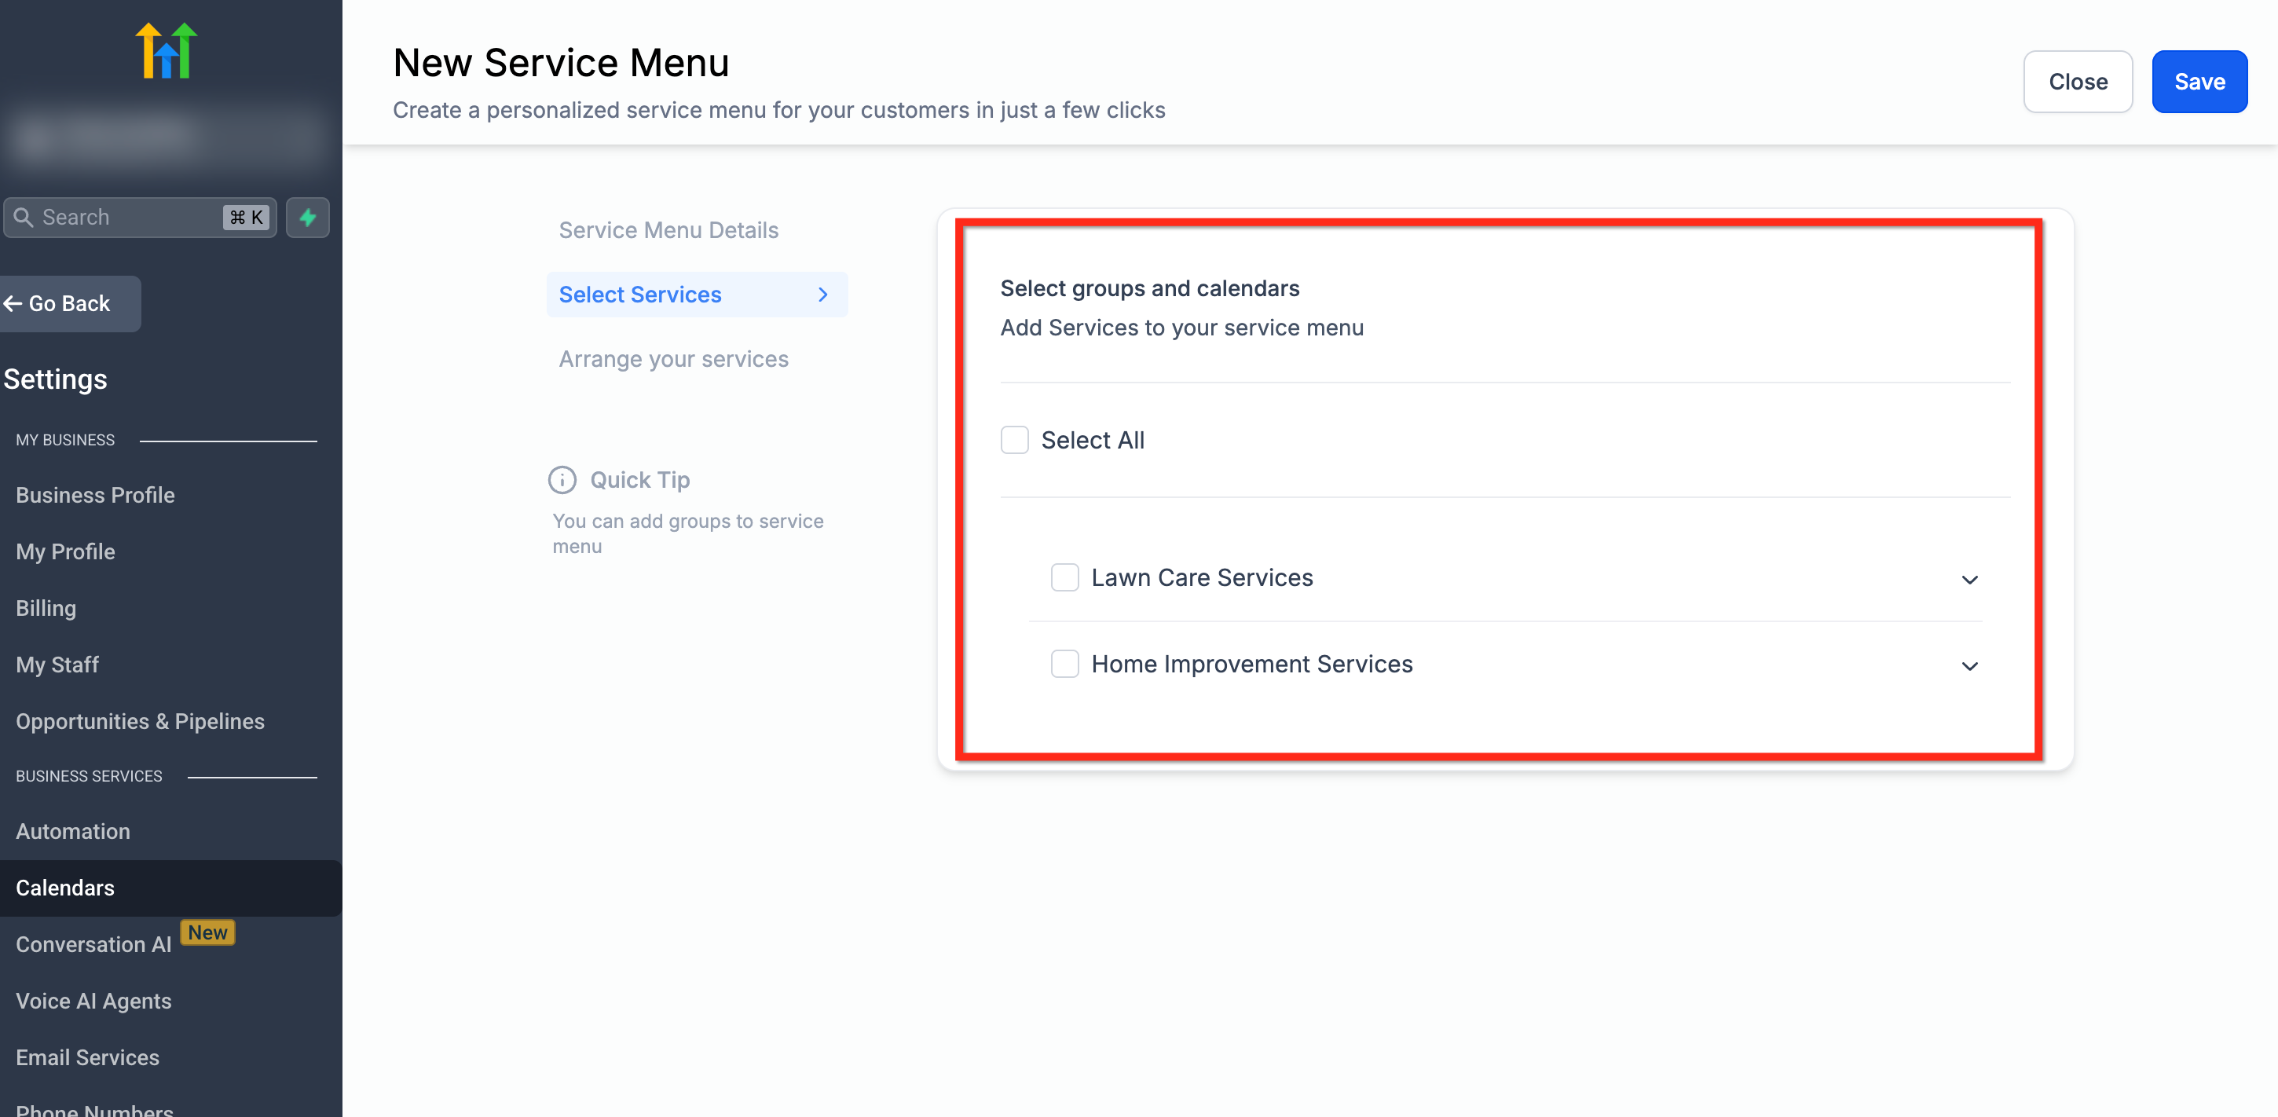Go to the Arrange your services step
The image size is (2278, 1117).
pyautogui.click(x=673, y=359)
